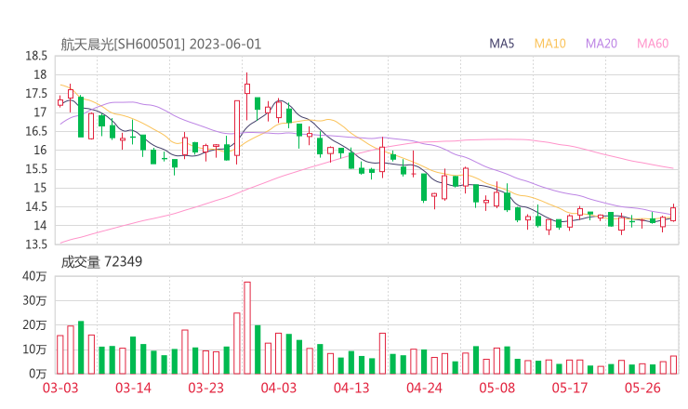Click the 18 price axis label
This screenshot has height=409, width=688.
[x=40, y=74]
